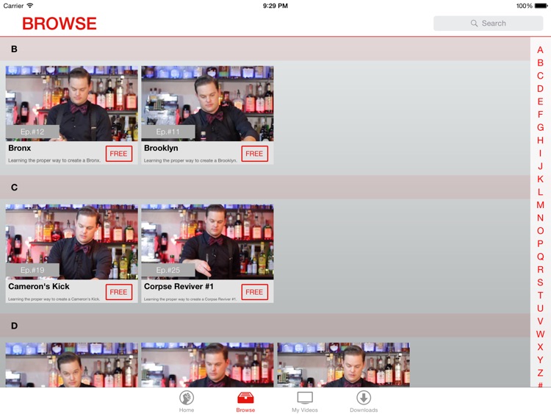
Task: Open the Cameron's Kick video thumbnail
Action: pyautogui.click(x=72, y=242)
